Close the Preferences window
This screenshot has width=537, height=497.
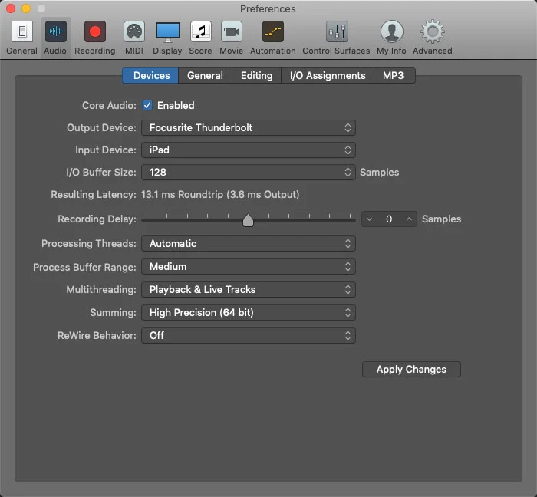point(11,8)
